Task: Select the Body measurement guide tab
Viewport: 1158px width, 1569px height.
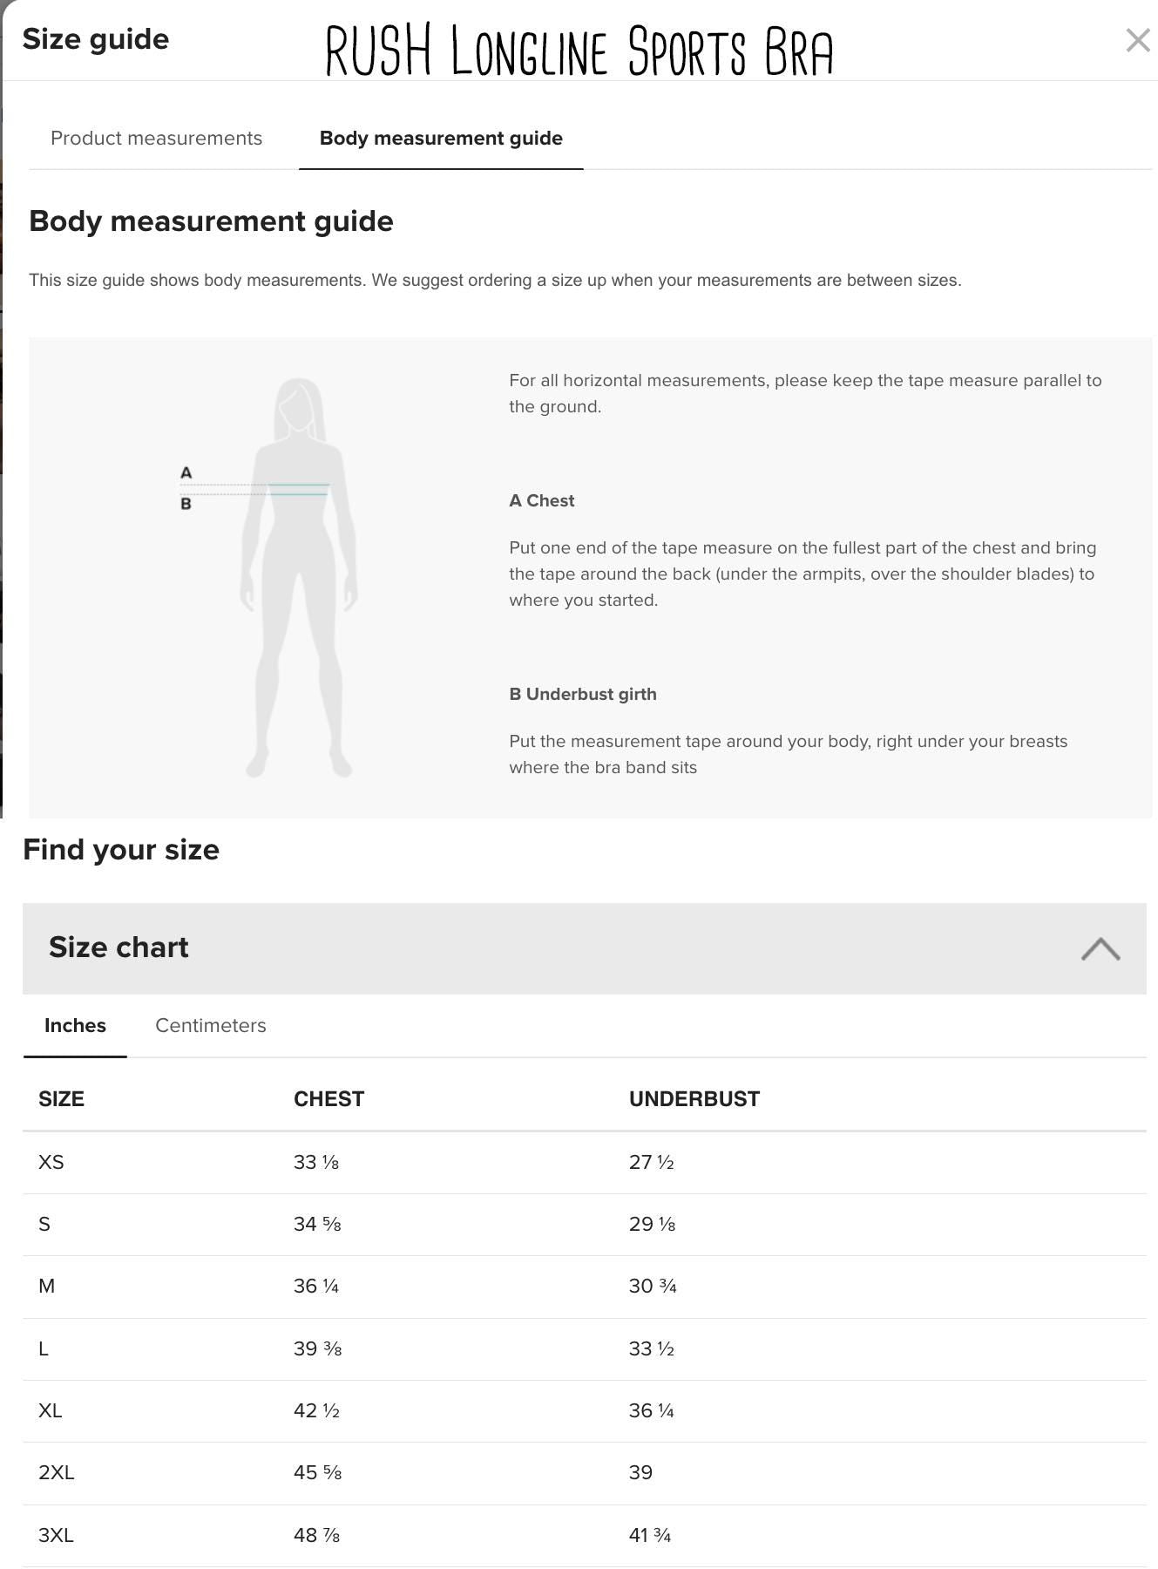Action: [441, 139]
